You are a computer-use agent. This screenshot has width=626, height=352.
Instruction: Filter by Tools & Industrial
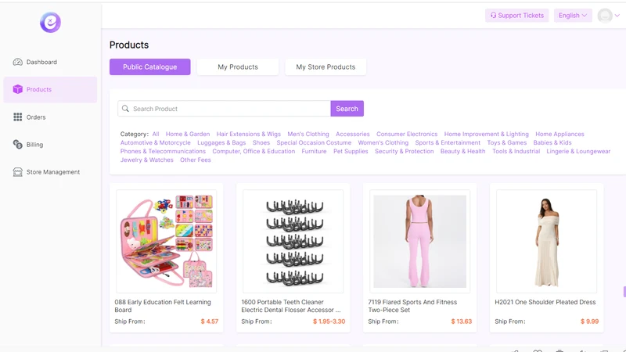(516, 151)
